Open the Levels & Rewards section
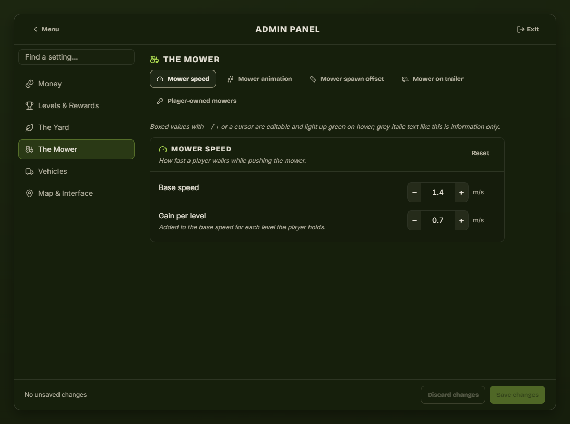The width and height of the screenshot is (570, 424). tap(76, 105)
